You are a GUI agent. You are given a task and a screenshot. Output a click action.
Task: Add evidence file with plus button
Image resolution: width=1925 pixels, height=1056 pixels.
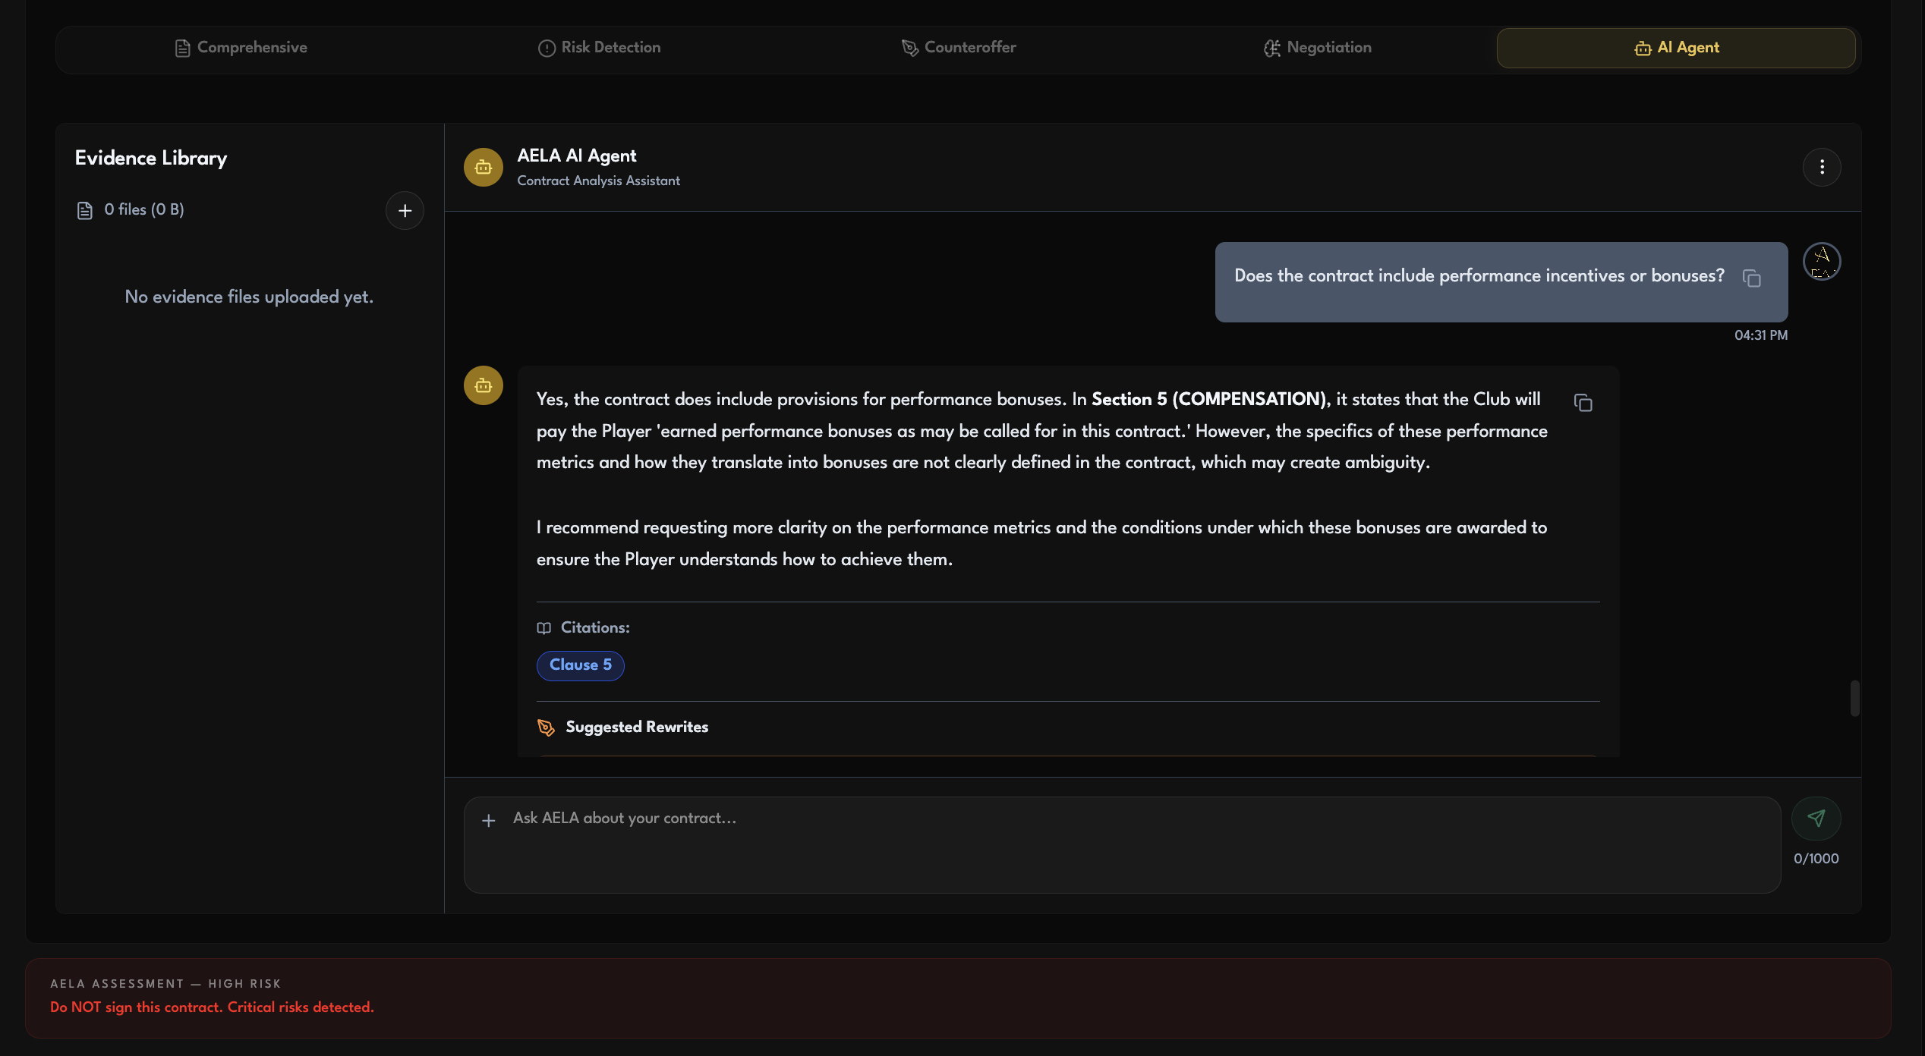[x=405, y=210]
